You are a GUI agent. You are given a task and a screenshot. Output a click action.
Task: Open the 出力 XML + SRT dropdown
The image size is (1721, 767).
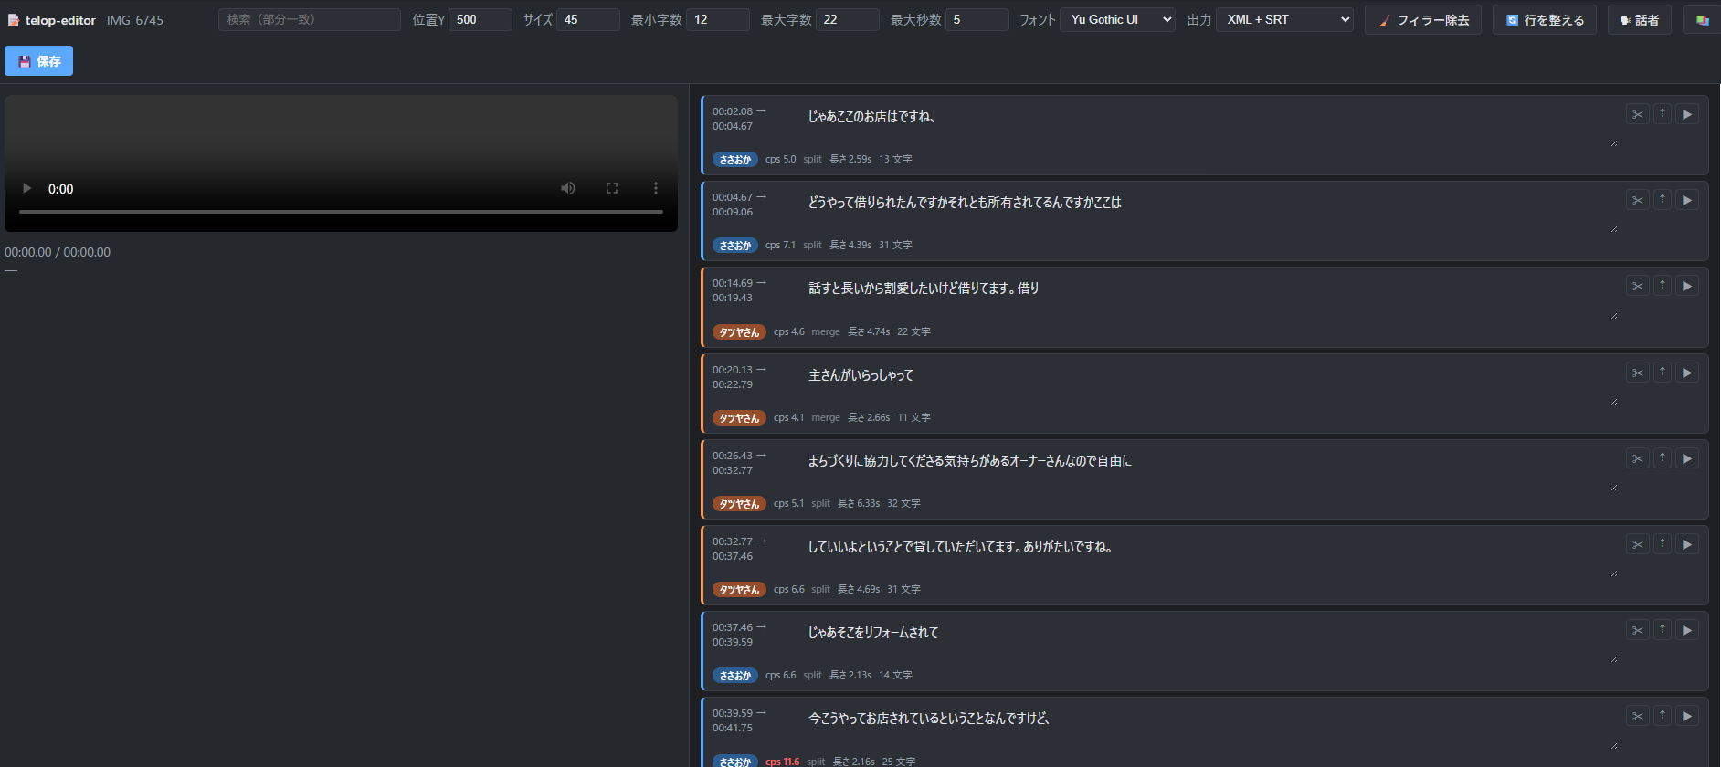1284,19
